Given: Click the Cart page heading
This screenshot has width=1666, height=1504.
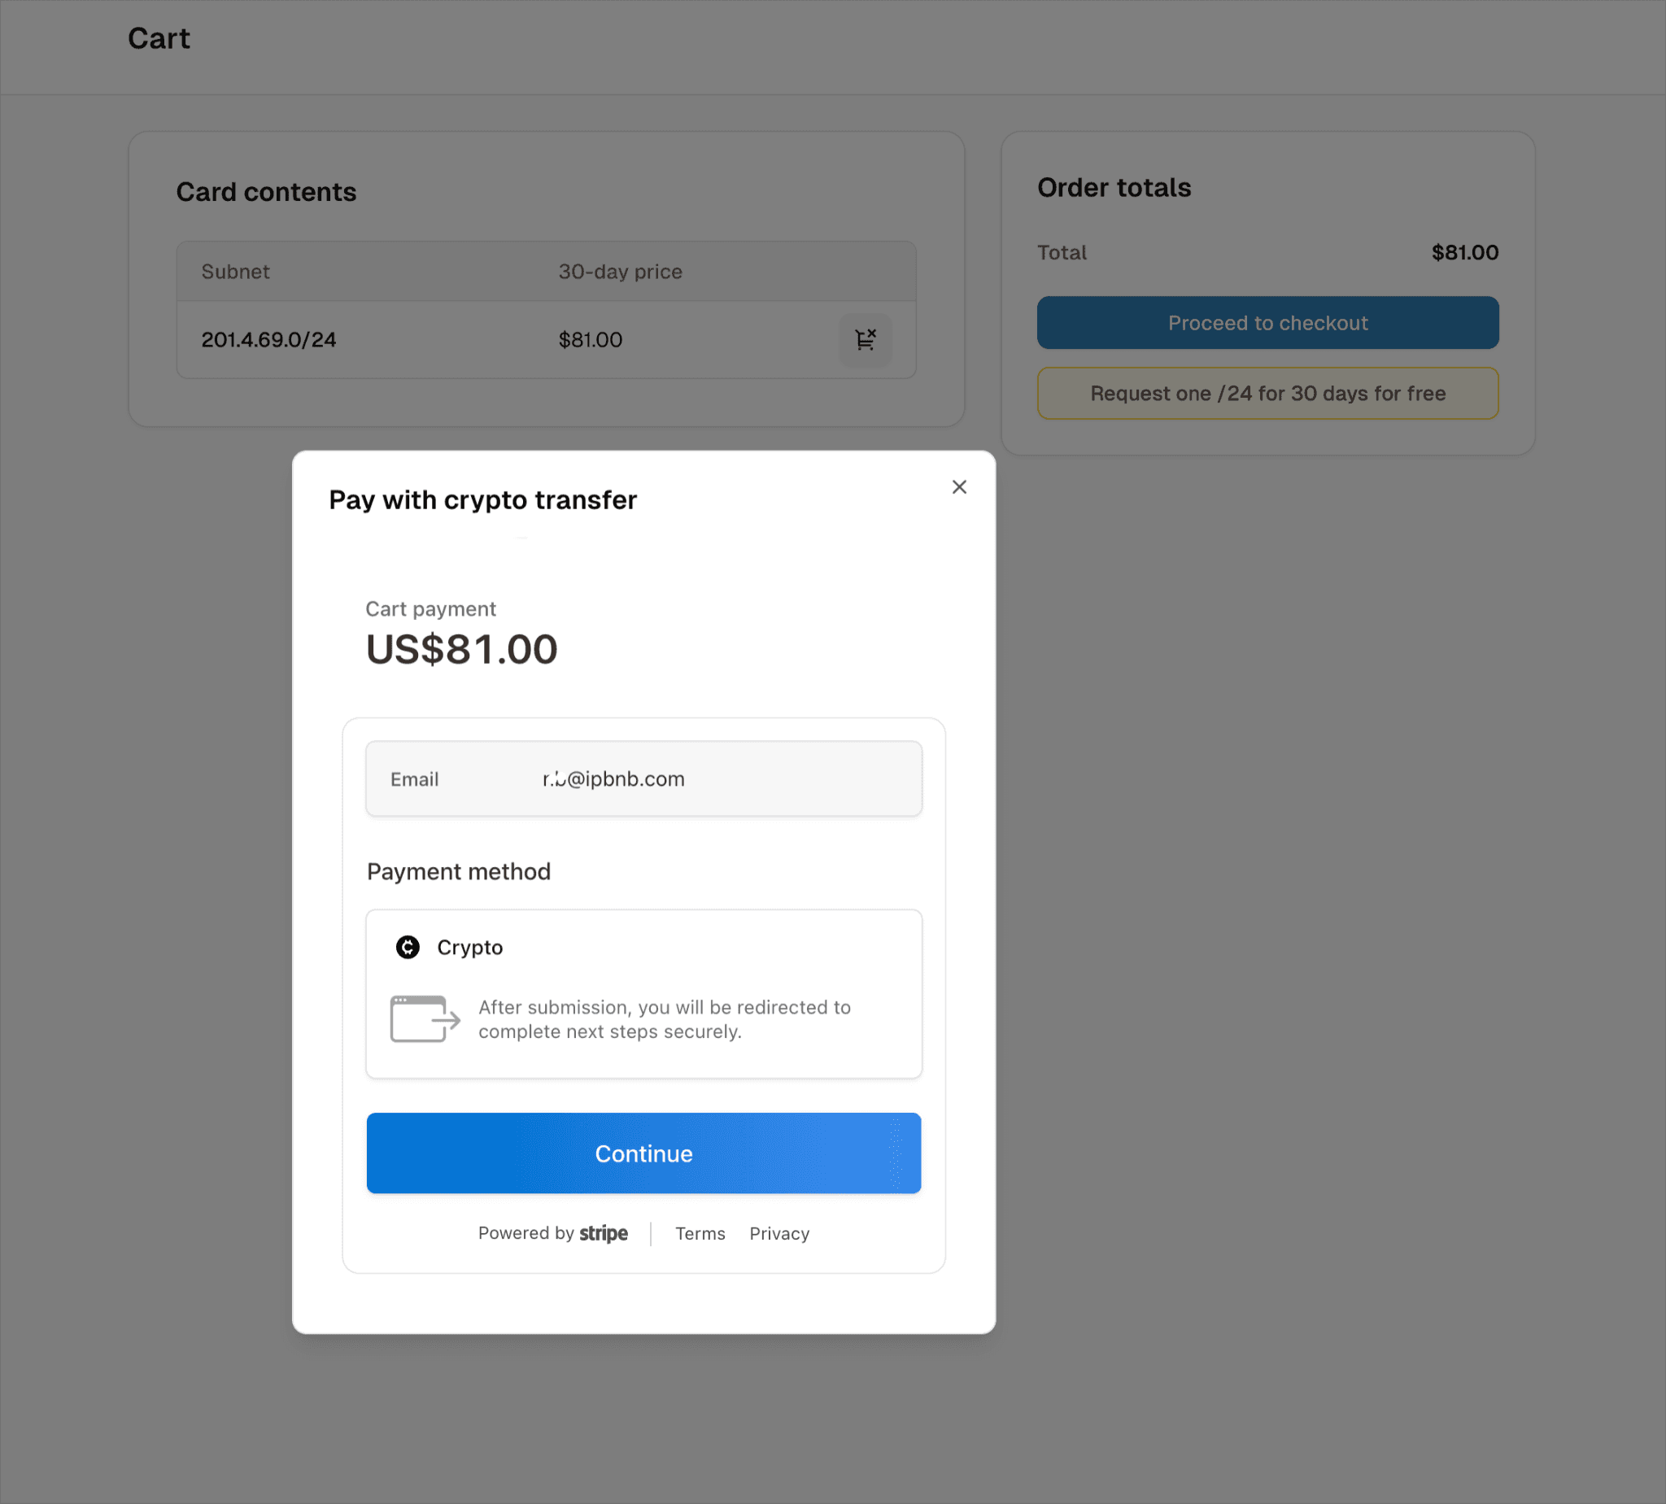Looking at the screenshot, I should click(159, 38).
